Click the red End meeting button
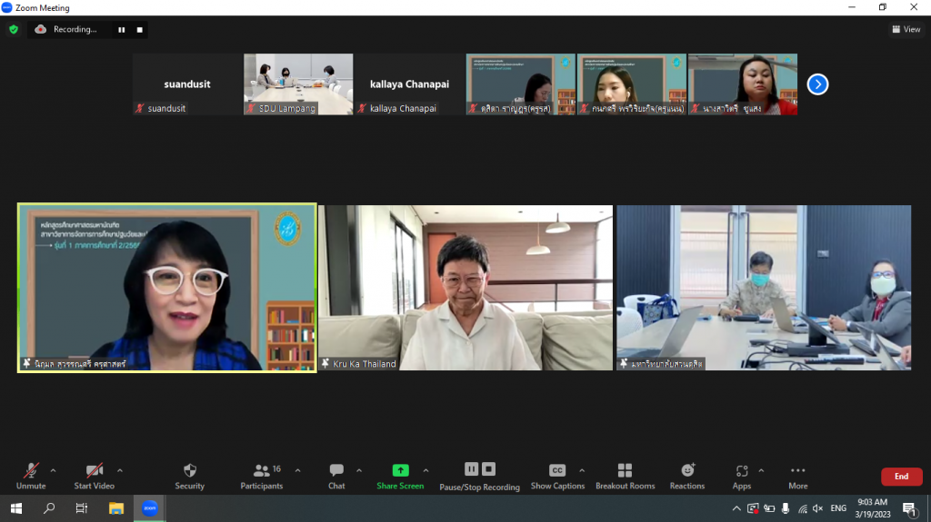 pyautogui.click(x=901, y=477)
